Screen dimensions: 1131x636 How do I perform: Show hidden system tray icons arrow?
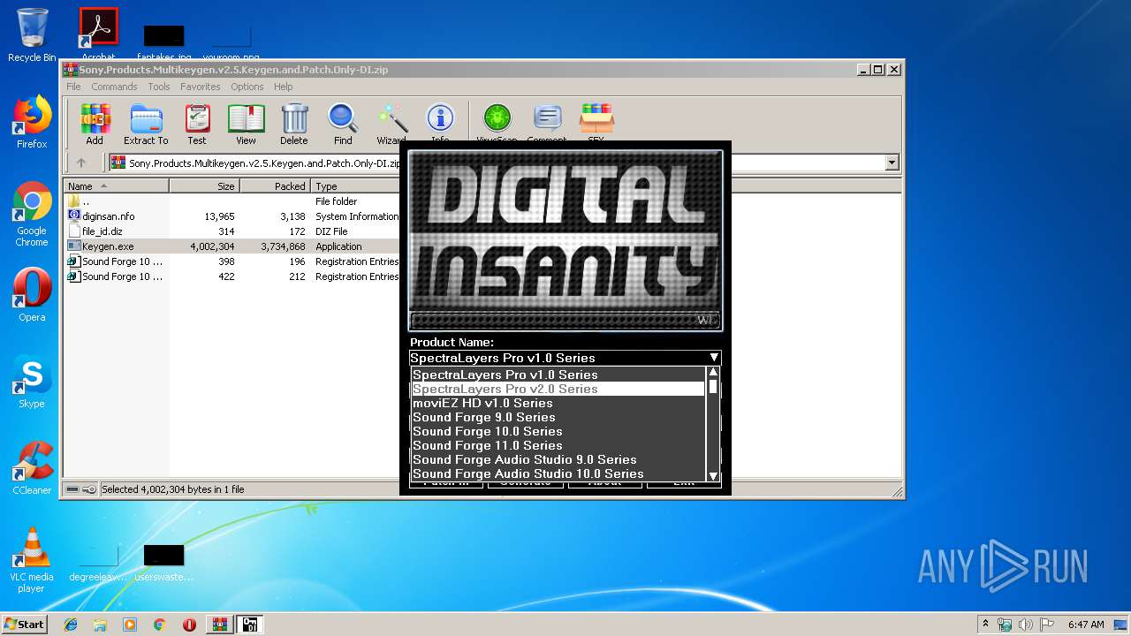pyautogui.click(x=985, y=625)
